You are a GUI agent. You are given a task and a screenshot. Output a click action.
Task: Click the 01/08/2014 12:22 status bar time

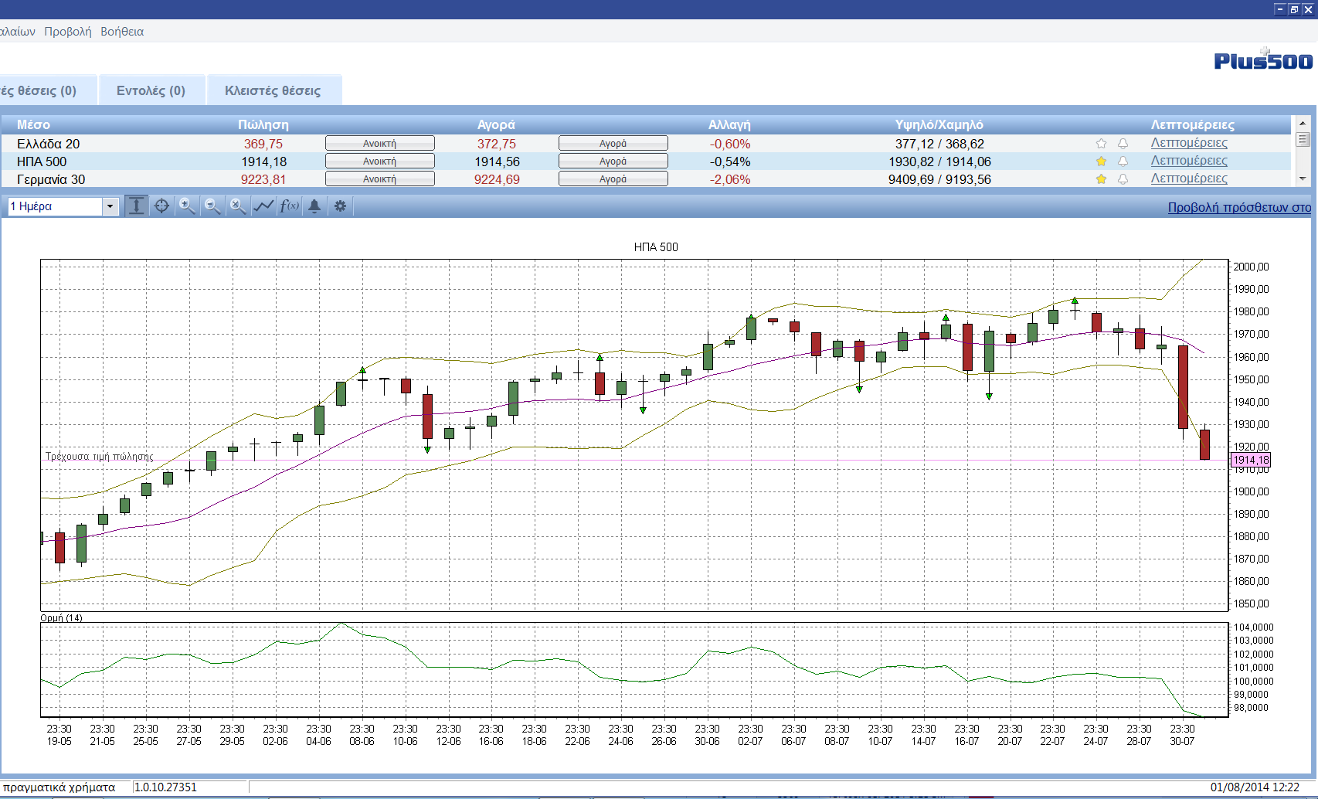(1255, 787)
